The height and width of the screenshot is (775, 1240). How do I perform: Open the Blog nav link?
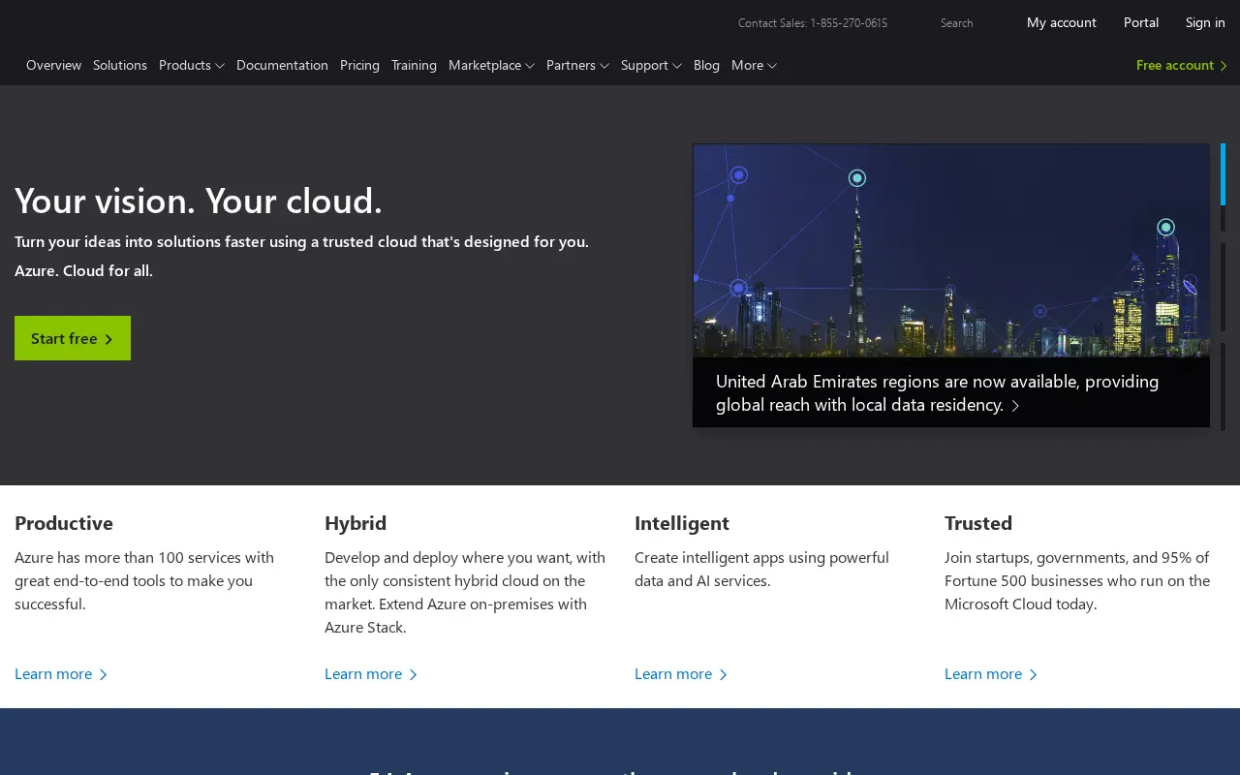coord(706,65)
